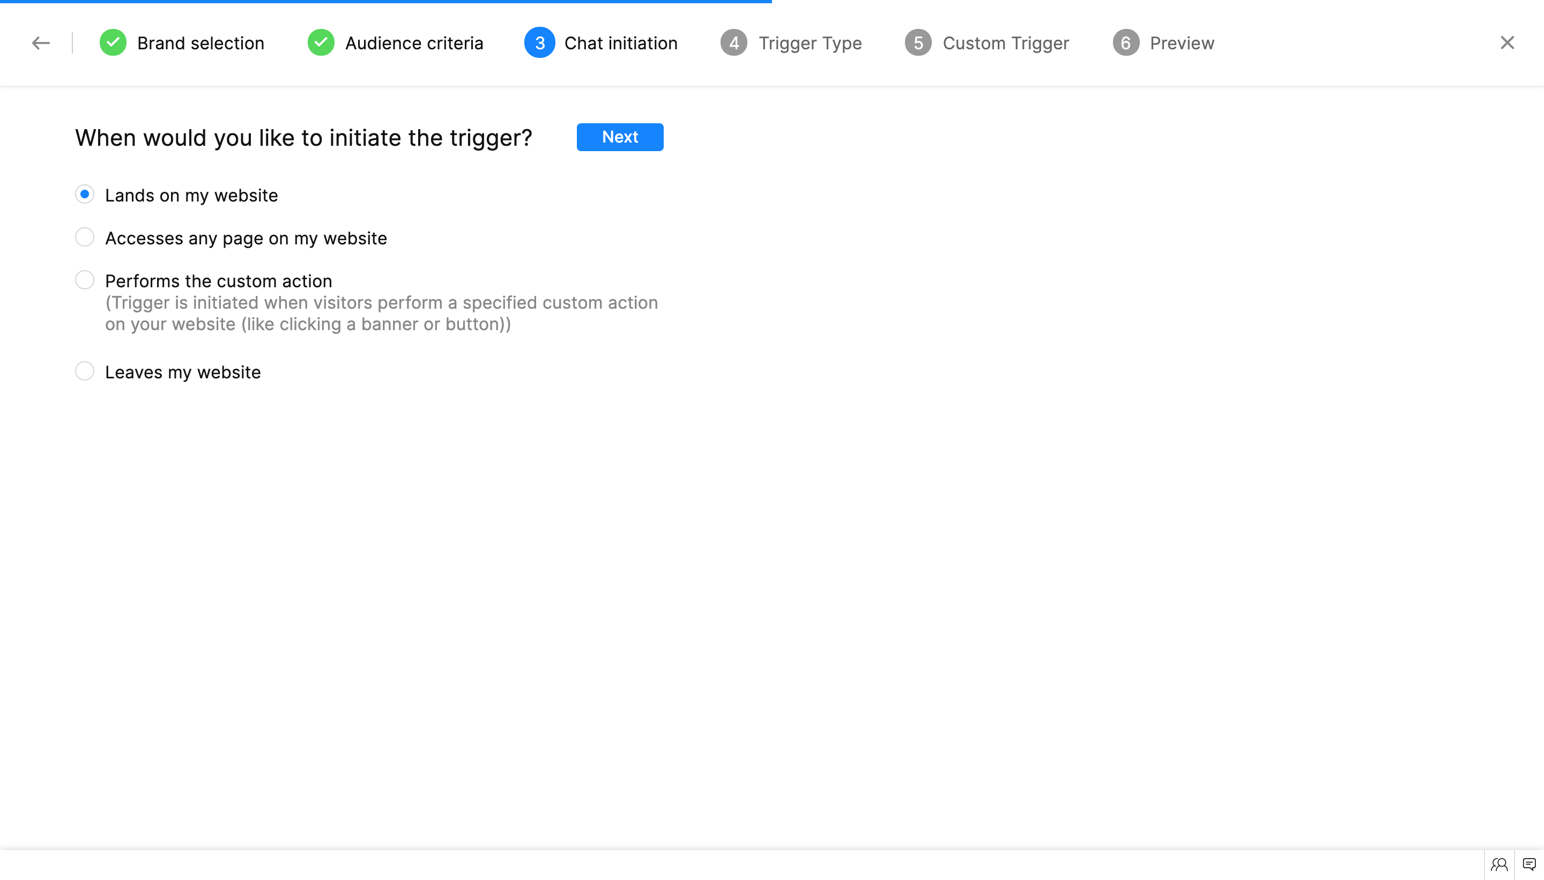Close the trigger wizard with X
Screen dimensions: 1544x880
tap(1507, 43)
